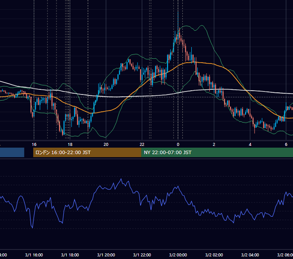293x259 pixels.
Task: Click the hour label 6 under price chart
Action: (286, 145)
